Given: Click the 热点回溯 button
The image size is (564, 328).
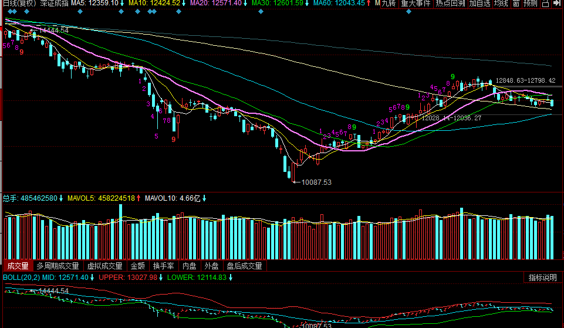Looking at the screenshot, I should 450,4.
